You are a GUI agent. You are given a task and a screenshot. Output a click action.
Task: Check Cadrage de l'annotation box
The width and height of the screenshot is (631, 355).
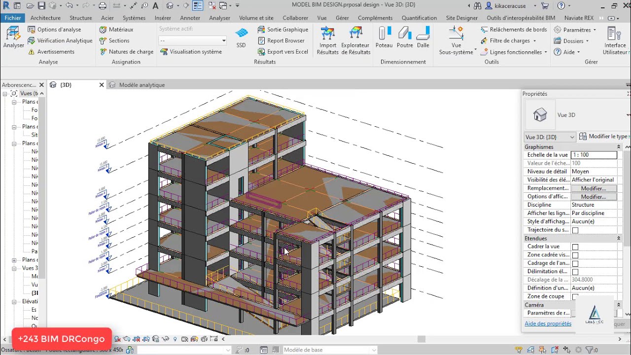point(575,264)
